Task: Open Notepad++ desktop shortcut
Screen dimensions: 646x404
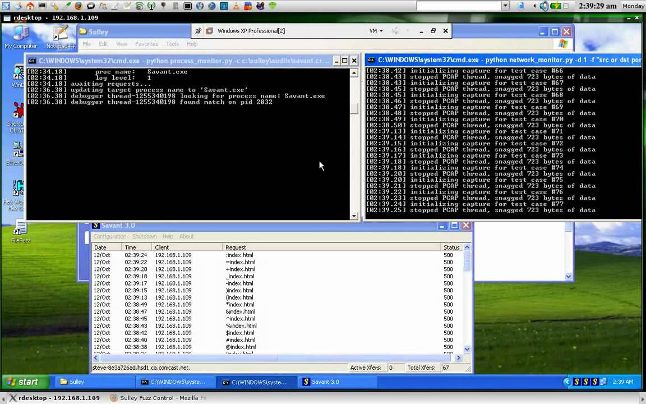Action: click(x=61, y=37)
